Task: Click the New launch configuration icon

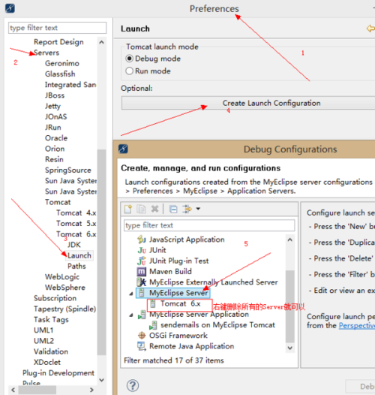Action: pyautogui.click(x=128, y=209)
